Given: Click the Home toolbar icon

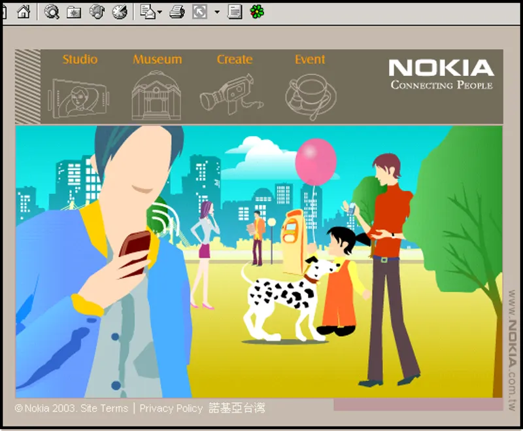Looking at the screenshot, I should pyautogui.click(x=24, y=12).
